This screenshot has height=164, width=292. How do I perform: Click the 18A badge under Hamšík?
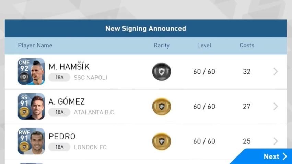point(59,78)
